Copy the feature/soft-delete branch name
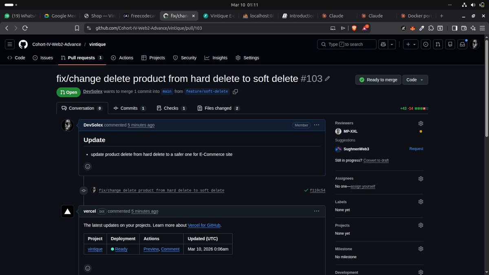Viewport: 489px width, 275px height. click(x=235, y=92)
